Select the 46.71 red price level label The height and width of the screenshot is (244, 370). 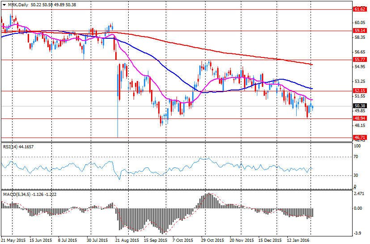point(360,138)
